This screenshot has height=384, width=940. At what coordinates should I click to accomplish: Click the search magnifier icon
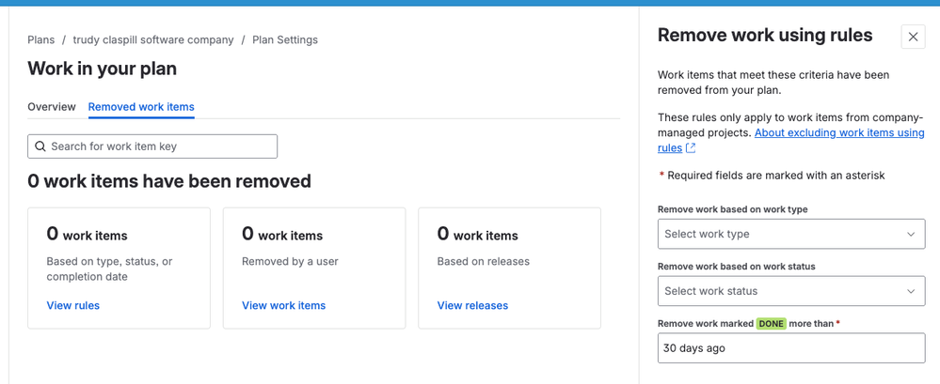[40, 146]
